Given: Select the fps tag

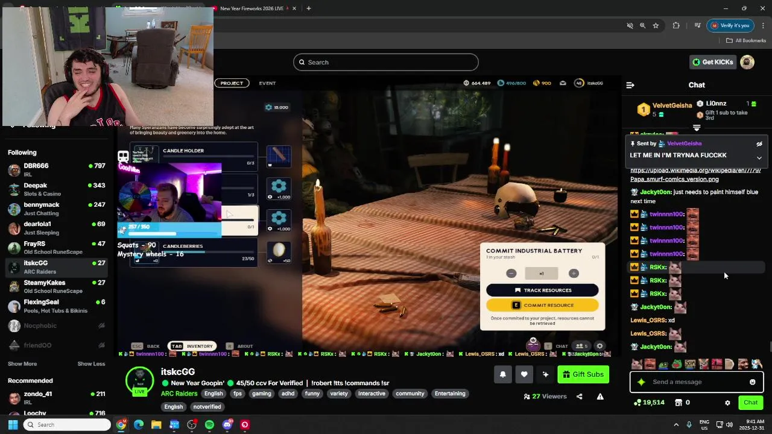Looking at the screenshot, I should [238, 394].
